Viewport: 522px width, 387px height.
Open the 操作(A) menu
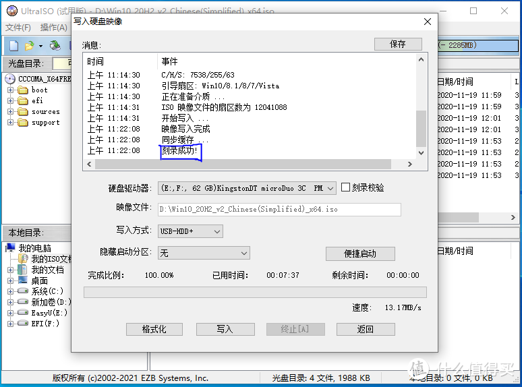pyautogui.click(x=53, y=27)
